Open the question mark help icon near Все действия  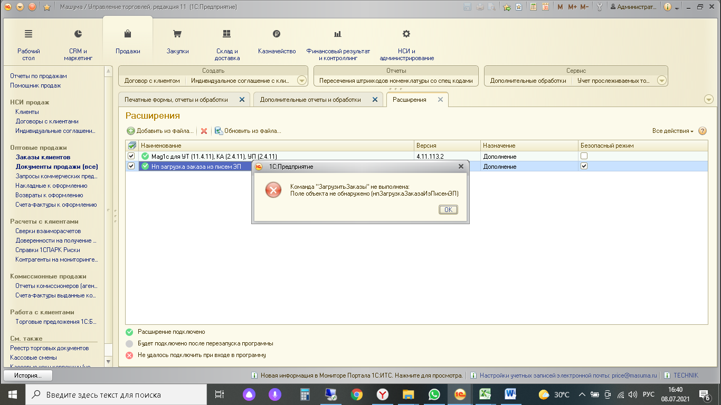(x=702, y=131)
